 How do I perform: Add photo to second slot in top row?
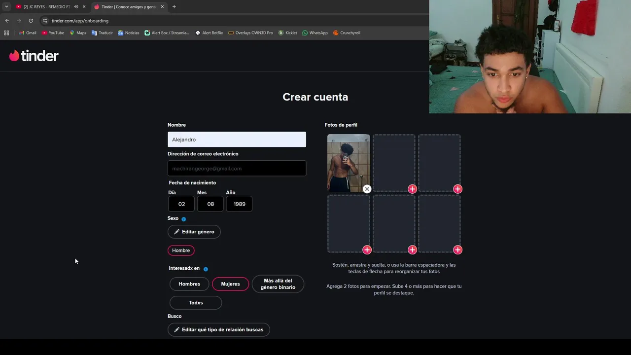pyautogui.click(x=412, y=189)
